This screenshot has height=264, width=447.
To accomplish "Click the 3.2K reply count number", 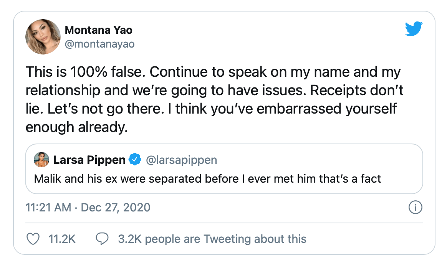I will coord(130,239).
